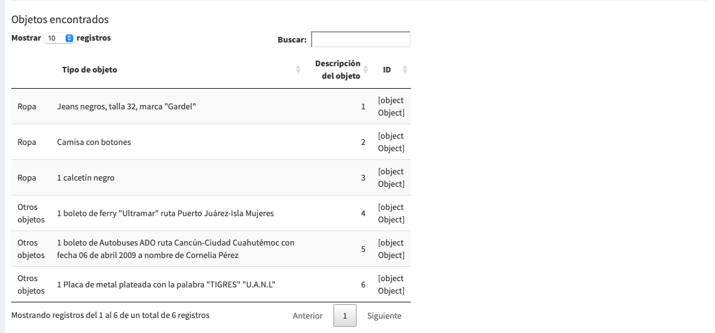Click the number 4 cell in ferry row
This screenshot has height=333, width=715.
click(363, 214)
